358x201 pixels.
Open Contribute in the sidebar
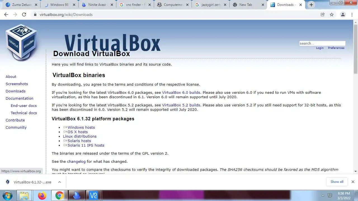(15, 120)
